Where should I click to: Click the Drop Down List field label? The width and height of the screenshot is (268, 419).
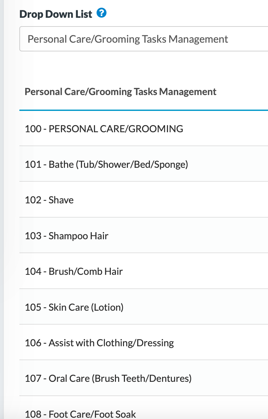click(56, 14)
